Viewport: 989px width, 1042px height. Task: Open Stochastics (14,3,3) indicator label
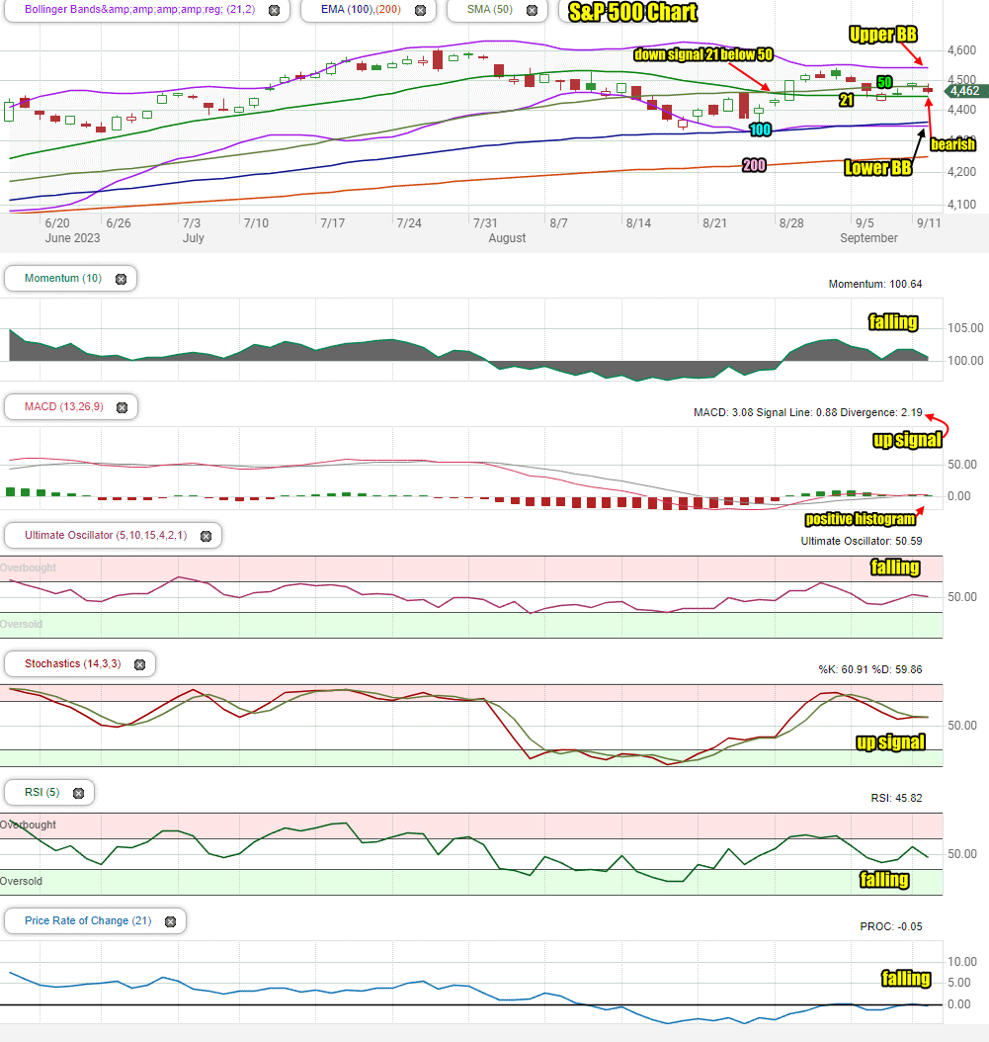pyautogui.click(x=72, y=663)
